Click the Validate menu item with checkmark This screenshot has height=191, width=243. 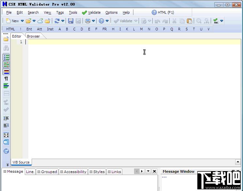pos(91,12)
